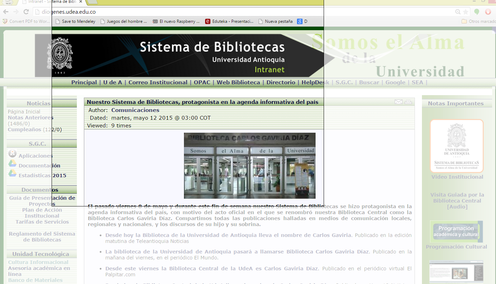Open the El nuevo Raspberry bookmark
Viewport: 496px width, 284px height.
click(176, 21)
